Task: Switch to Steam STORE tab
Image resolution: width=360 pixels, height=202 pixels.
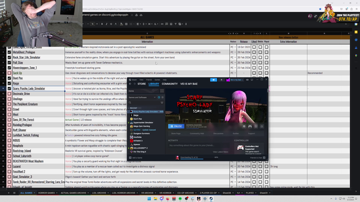Action: click(x=141, y=84)
